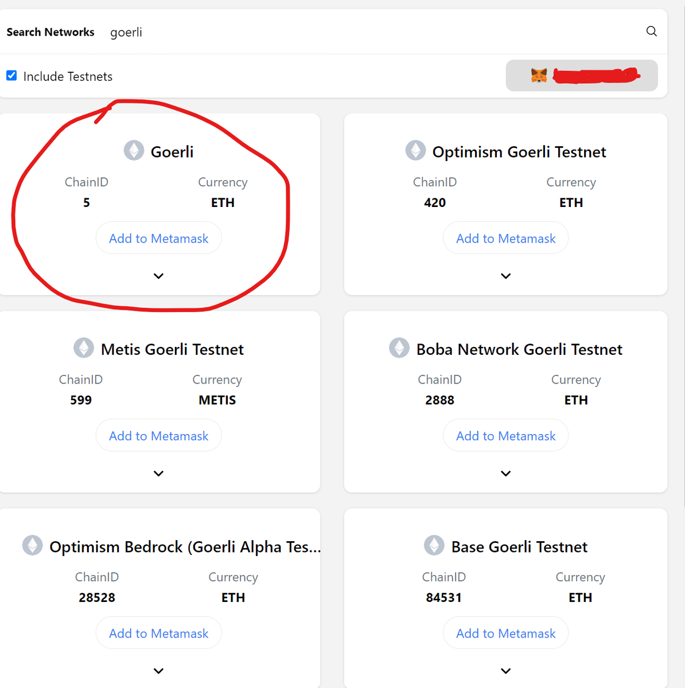685x688 pixels.
Task: Expand the Goerli card details chevron
Action: [159, 276]
